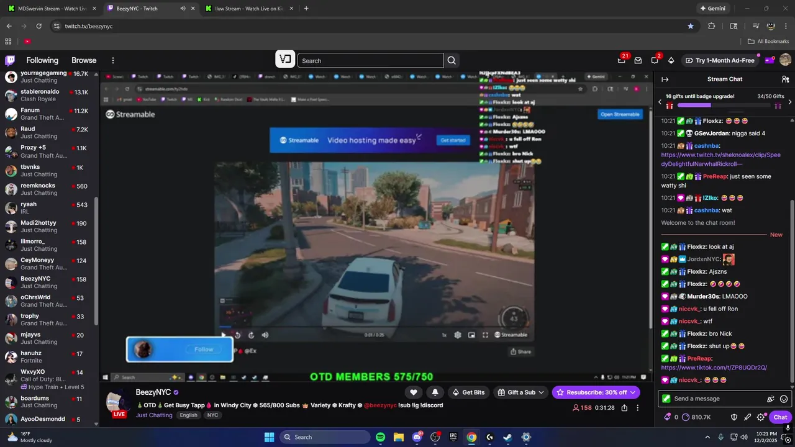Image resolution: width=795 pixels, height=447 pixels.
Task: Open the English tag
Action: [x=188, y=415]
